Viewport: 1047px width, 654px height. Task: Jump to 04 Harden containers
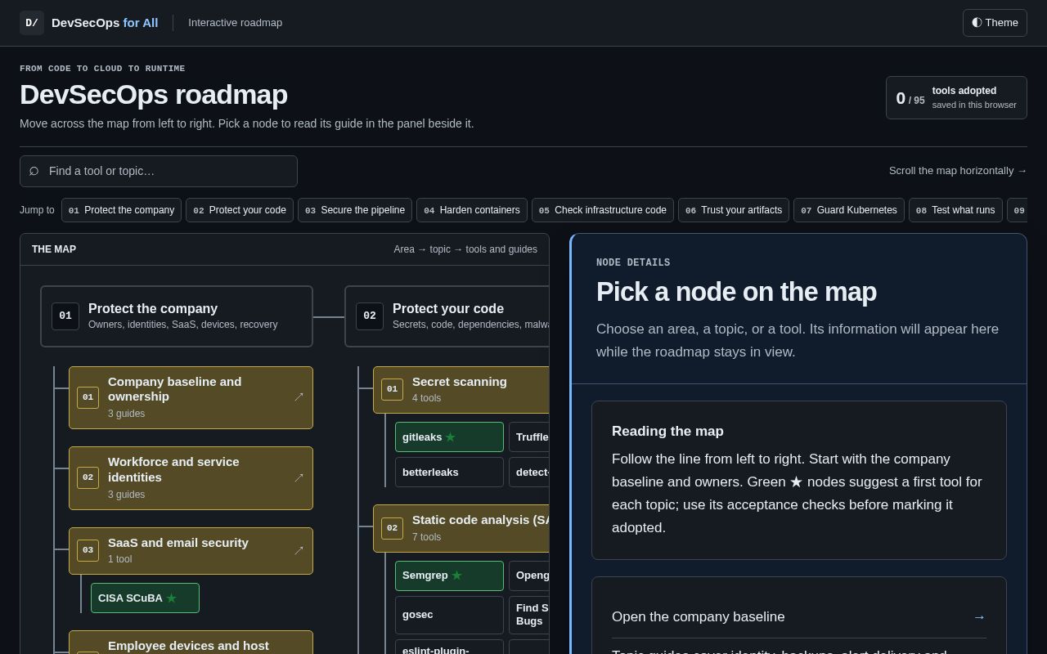[x=472, y=210]
